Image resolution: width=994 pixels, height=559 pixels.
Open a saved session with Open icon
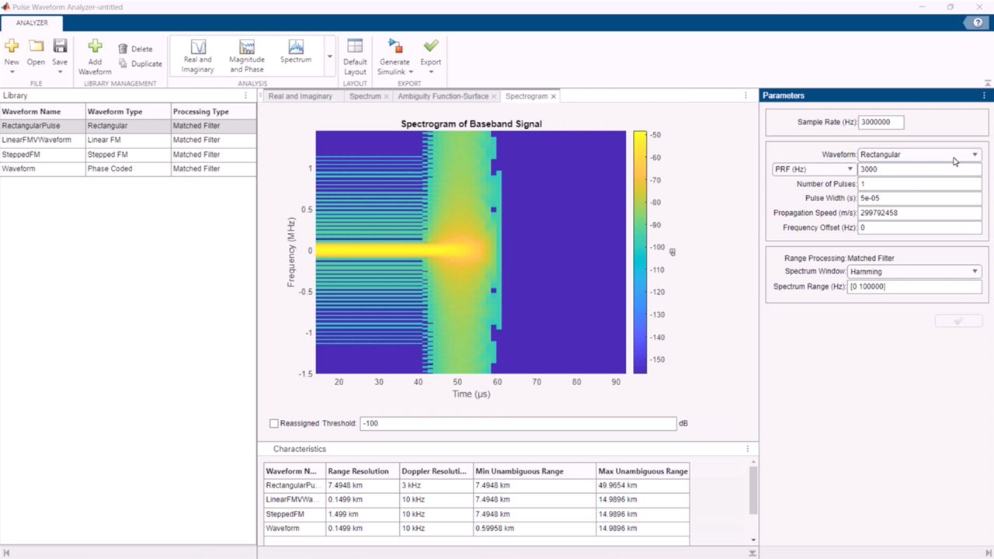tap(36, 46)
